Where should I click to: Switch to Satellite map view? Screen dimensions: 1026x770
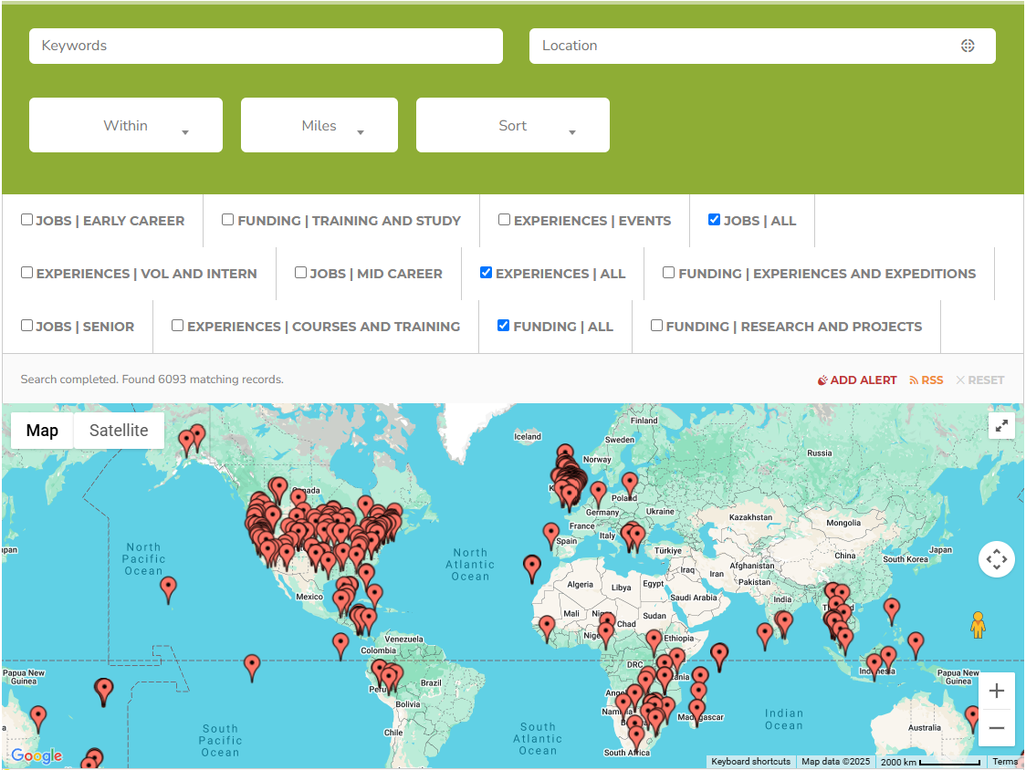[119, 430]
